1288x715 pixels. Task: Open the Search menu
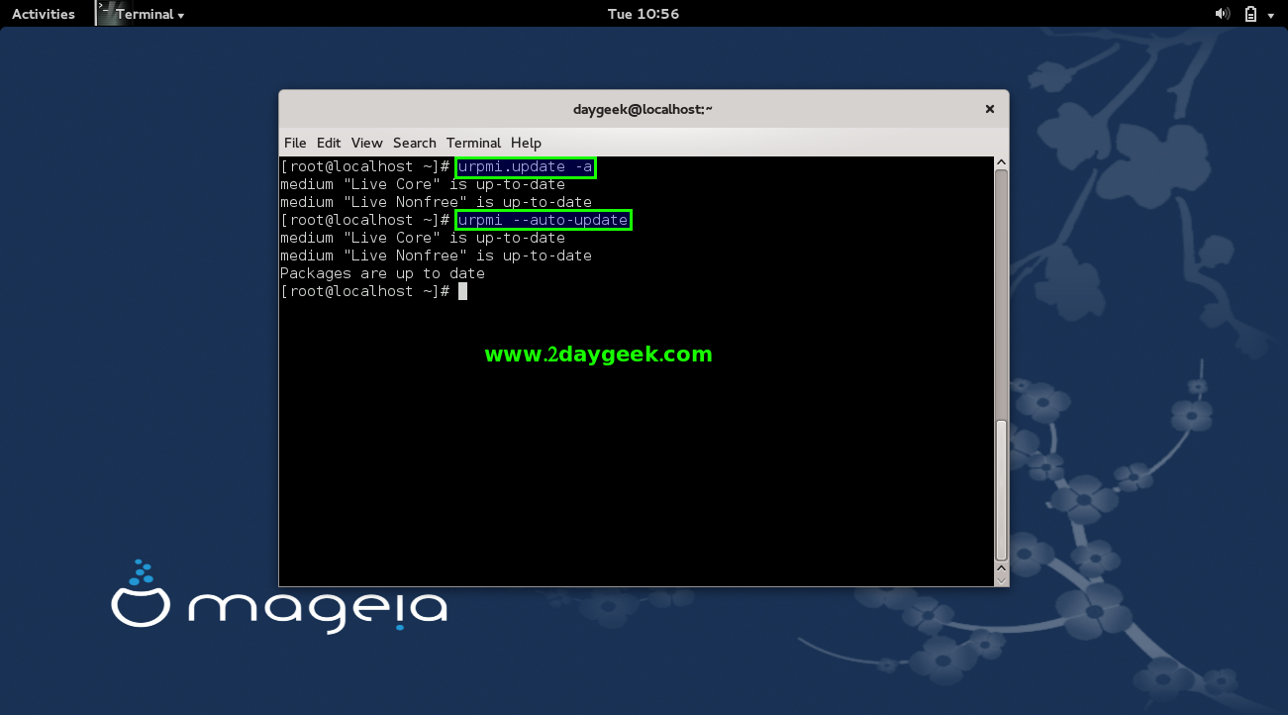(414, 143)
